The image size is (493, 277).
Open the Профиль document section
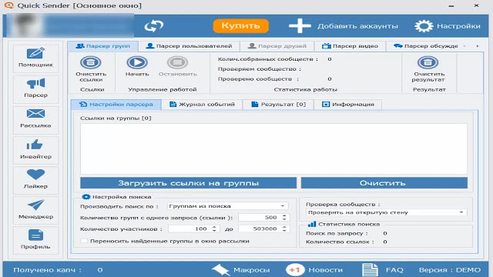pyautogui.click(x=35, y=240)
